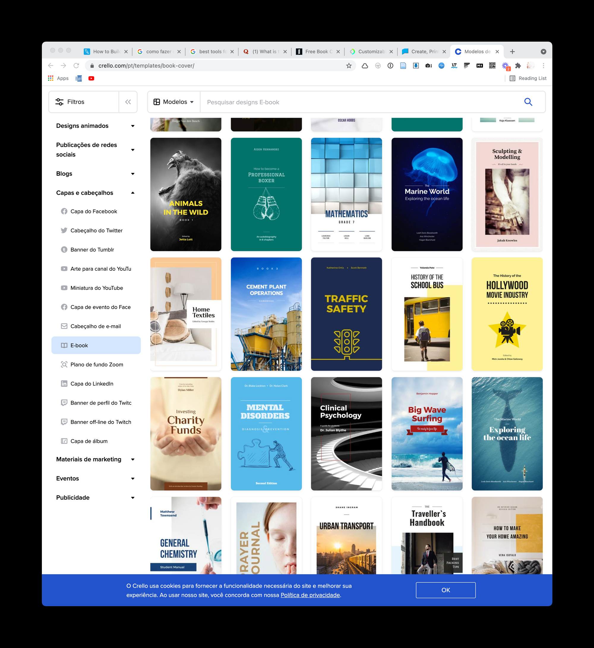Open History of the School Bus template
594x648 pixels.
click(427, 314)
